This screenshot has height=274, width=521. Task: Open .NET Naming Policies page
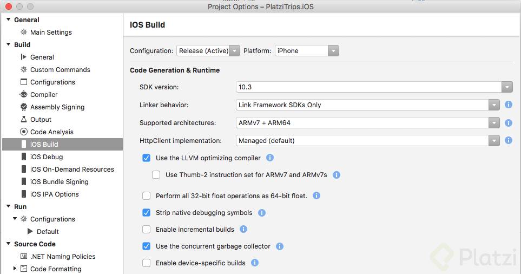63,256
